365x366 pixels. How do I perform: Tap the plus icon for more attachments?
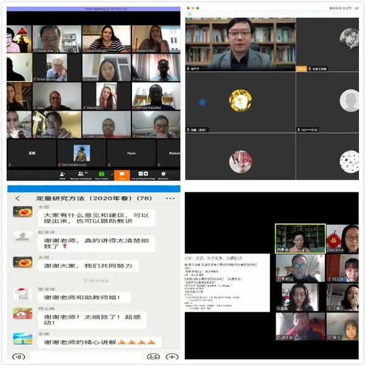click(172, 356)
